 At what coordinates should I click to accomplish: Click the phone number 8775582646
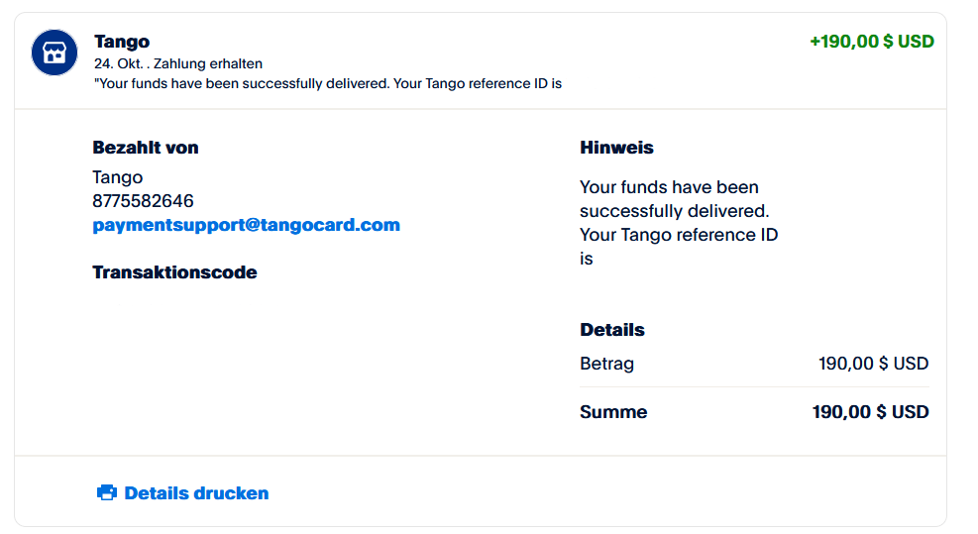[143, 201]
